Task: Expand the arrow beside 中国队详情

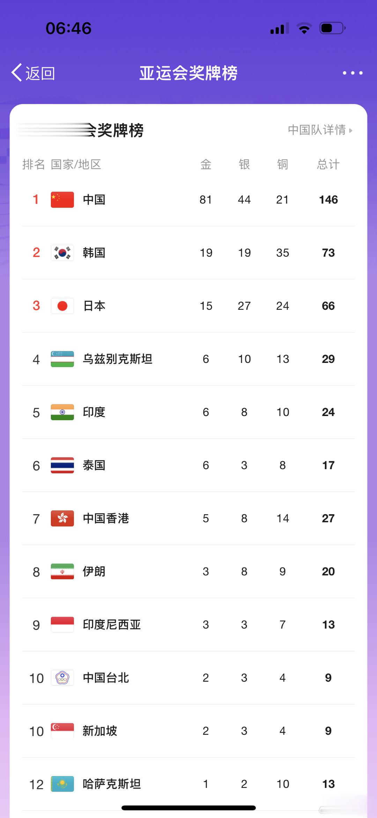Action: [350, 130]
